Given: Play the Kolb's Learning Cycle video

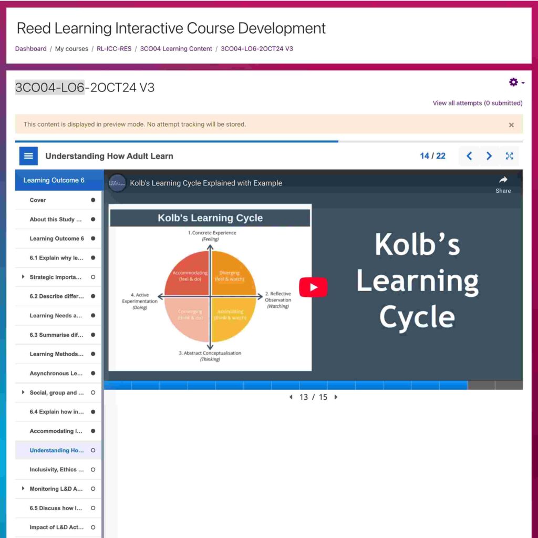Looking at the screenshot, I should [313, 287].
